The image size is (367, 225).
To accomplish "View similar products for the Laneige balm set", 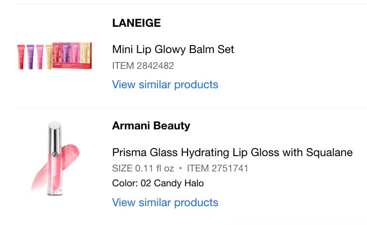I will 165,84.
